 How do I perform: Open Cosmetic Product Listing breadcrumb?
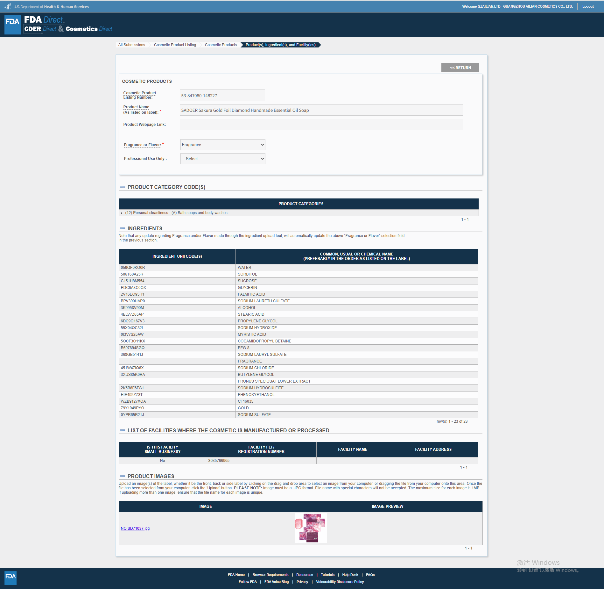pyautogui.click(x=175, y=45)
